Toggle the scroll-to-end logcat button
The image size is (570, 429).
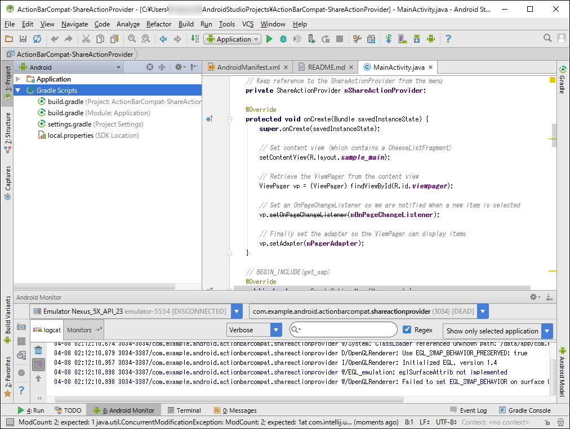(38, 364)
